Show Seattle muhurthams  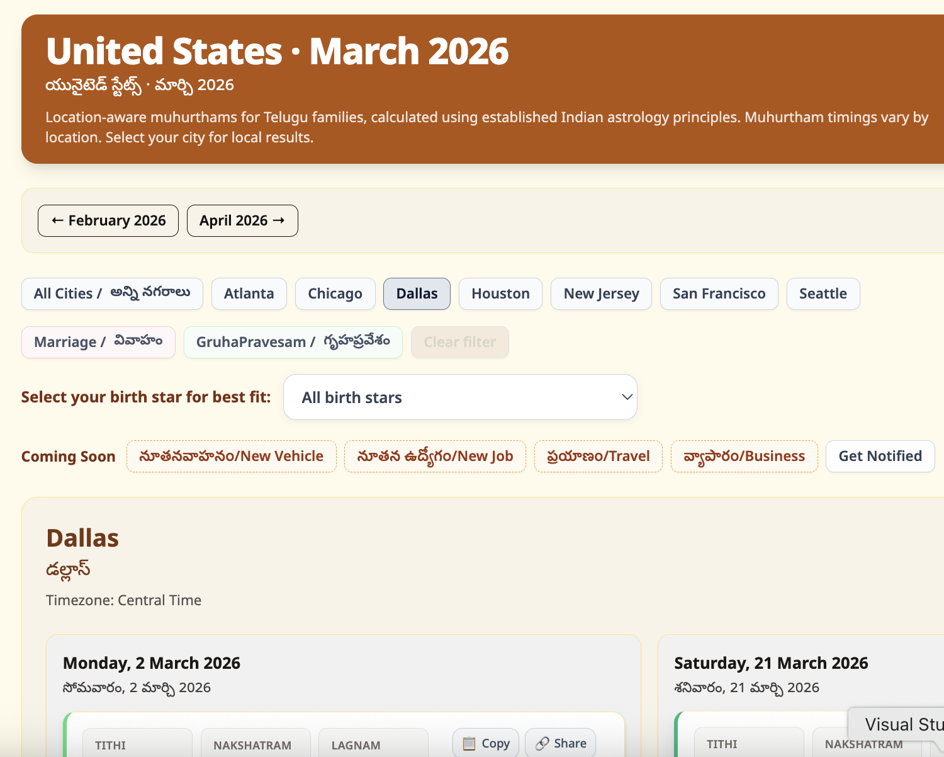point(823,294)
